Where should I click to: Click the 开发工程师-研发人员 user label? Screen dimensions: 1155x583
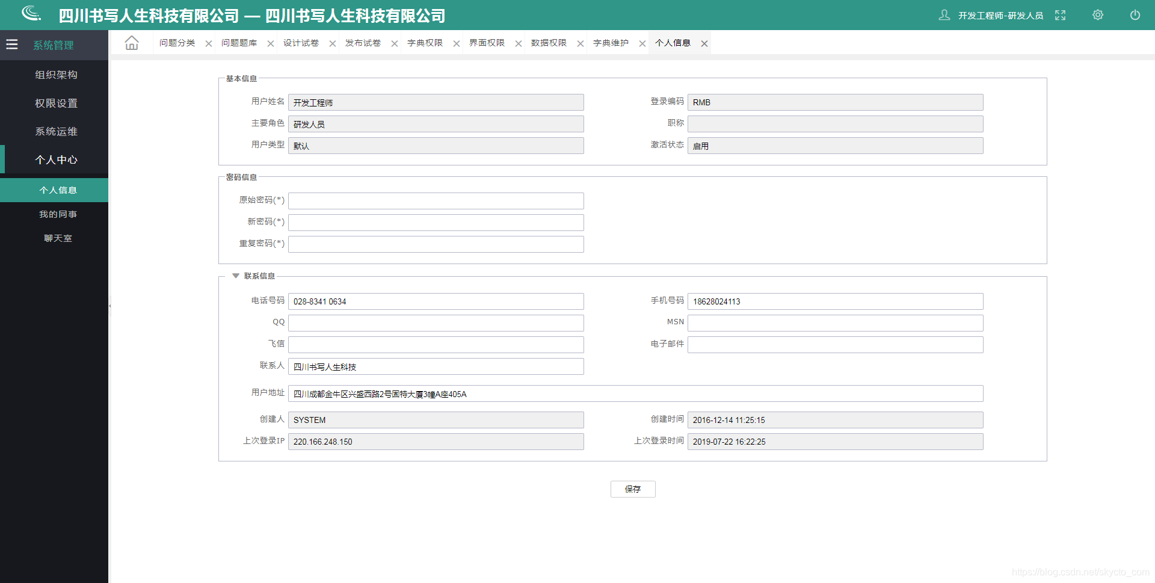[x=1000, y=15]
